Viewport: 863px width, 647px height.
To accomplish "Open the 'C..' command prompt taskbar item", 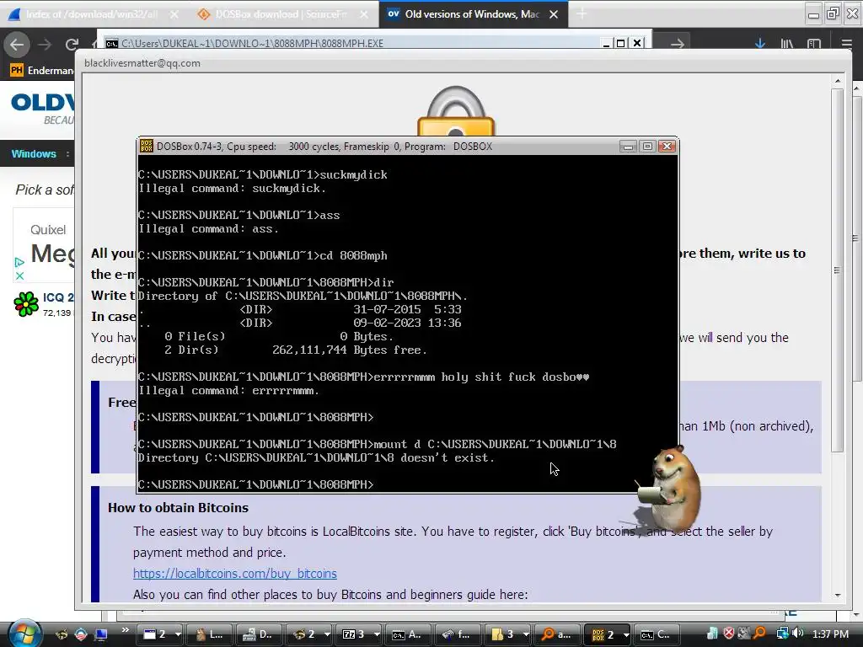I will (x=657, y=634).
